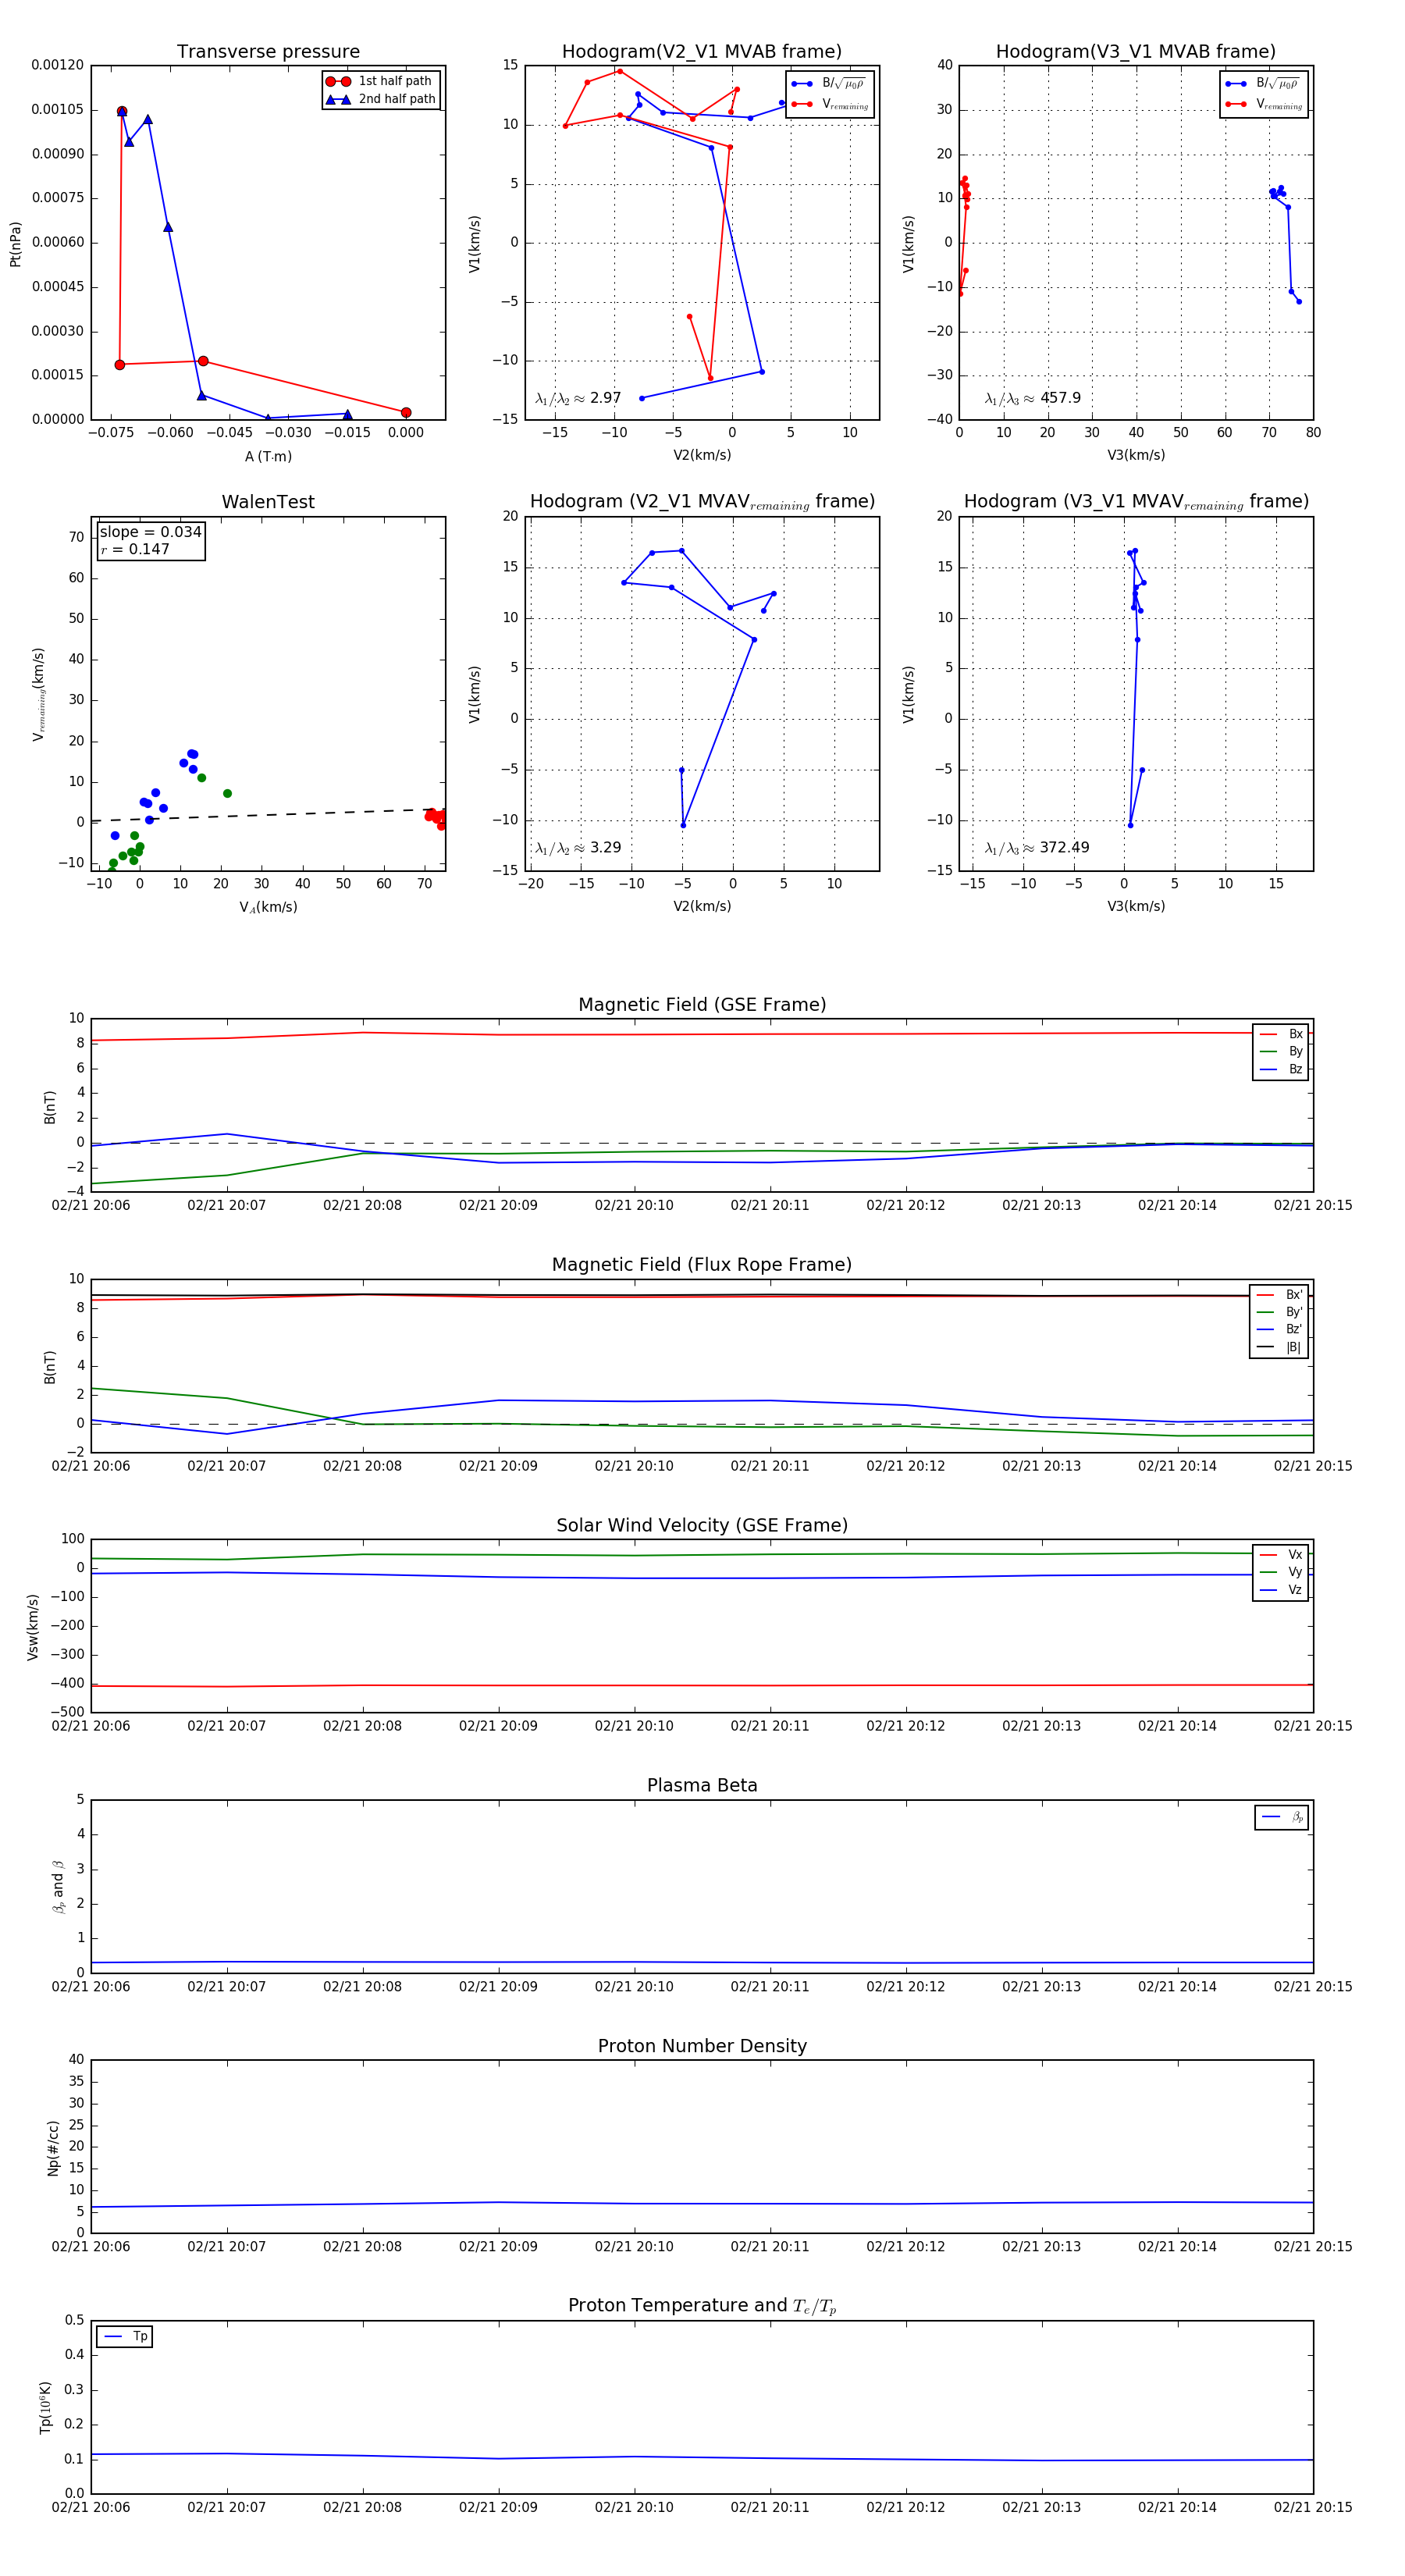
Task: Click the 'slope = 0.034' text
Action: (x=151, y=532)
